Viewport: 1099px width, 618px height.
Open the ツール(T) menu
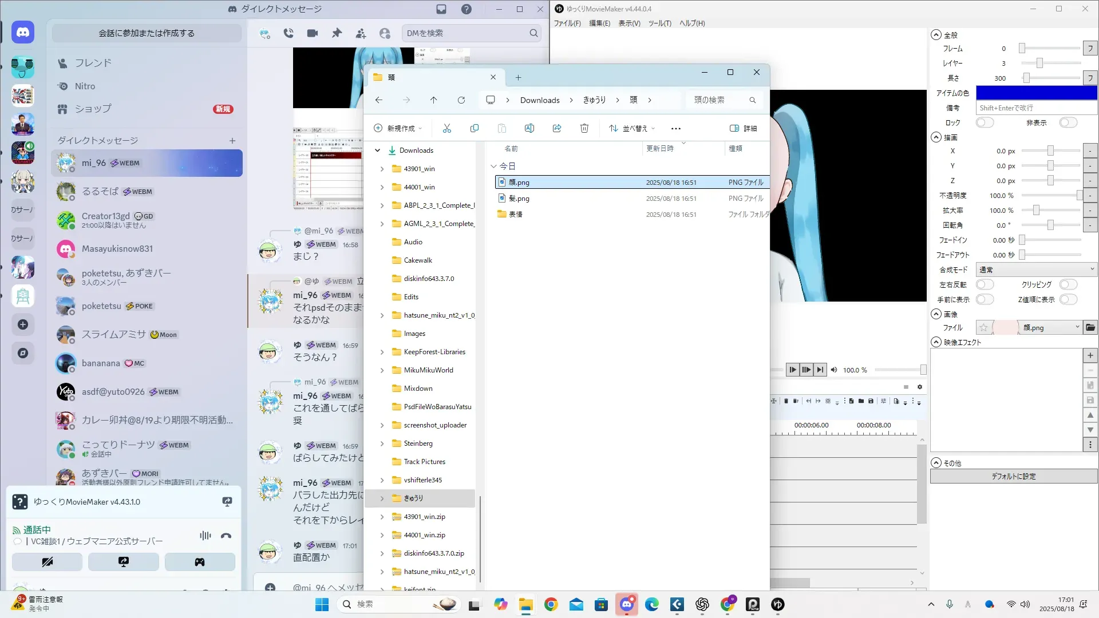point(659,23)
